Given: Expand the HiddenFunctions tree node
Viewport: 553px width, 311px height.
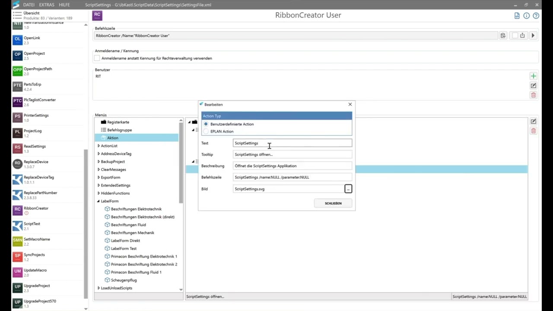Looking at the screenshot, I should (x=99, y=193).
